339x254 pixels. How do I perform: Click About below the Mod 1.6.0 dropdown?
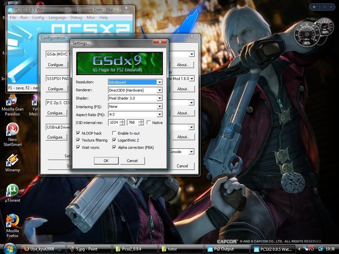pos(183,89)
